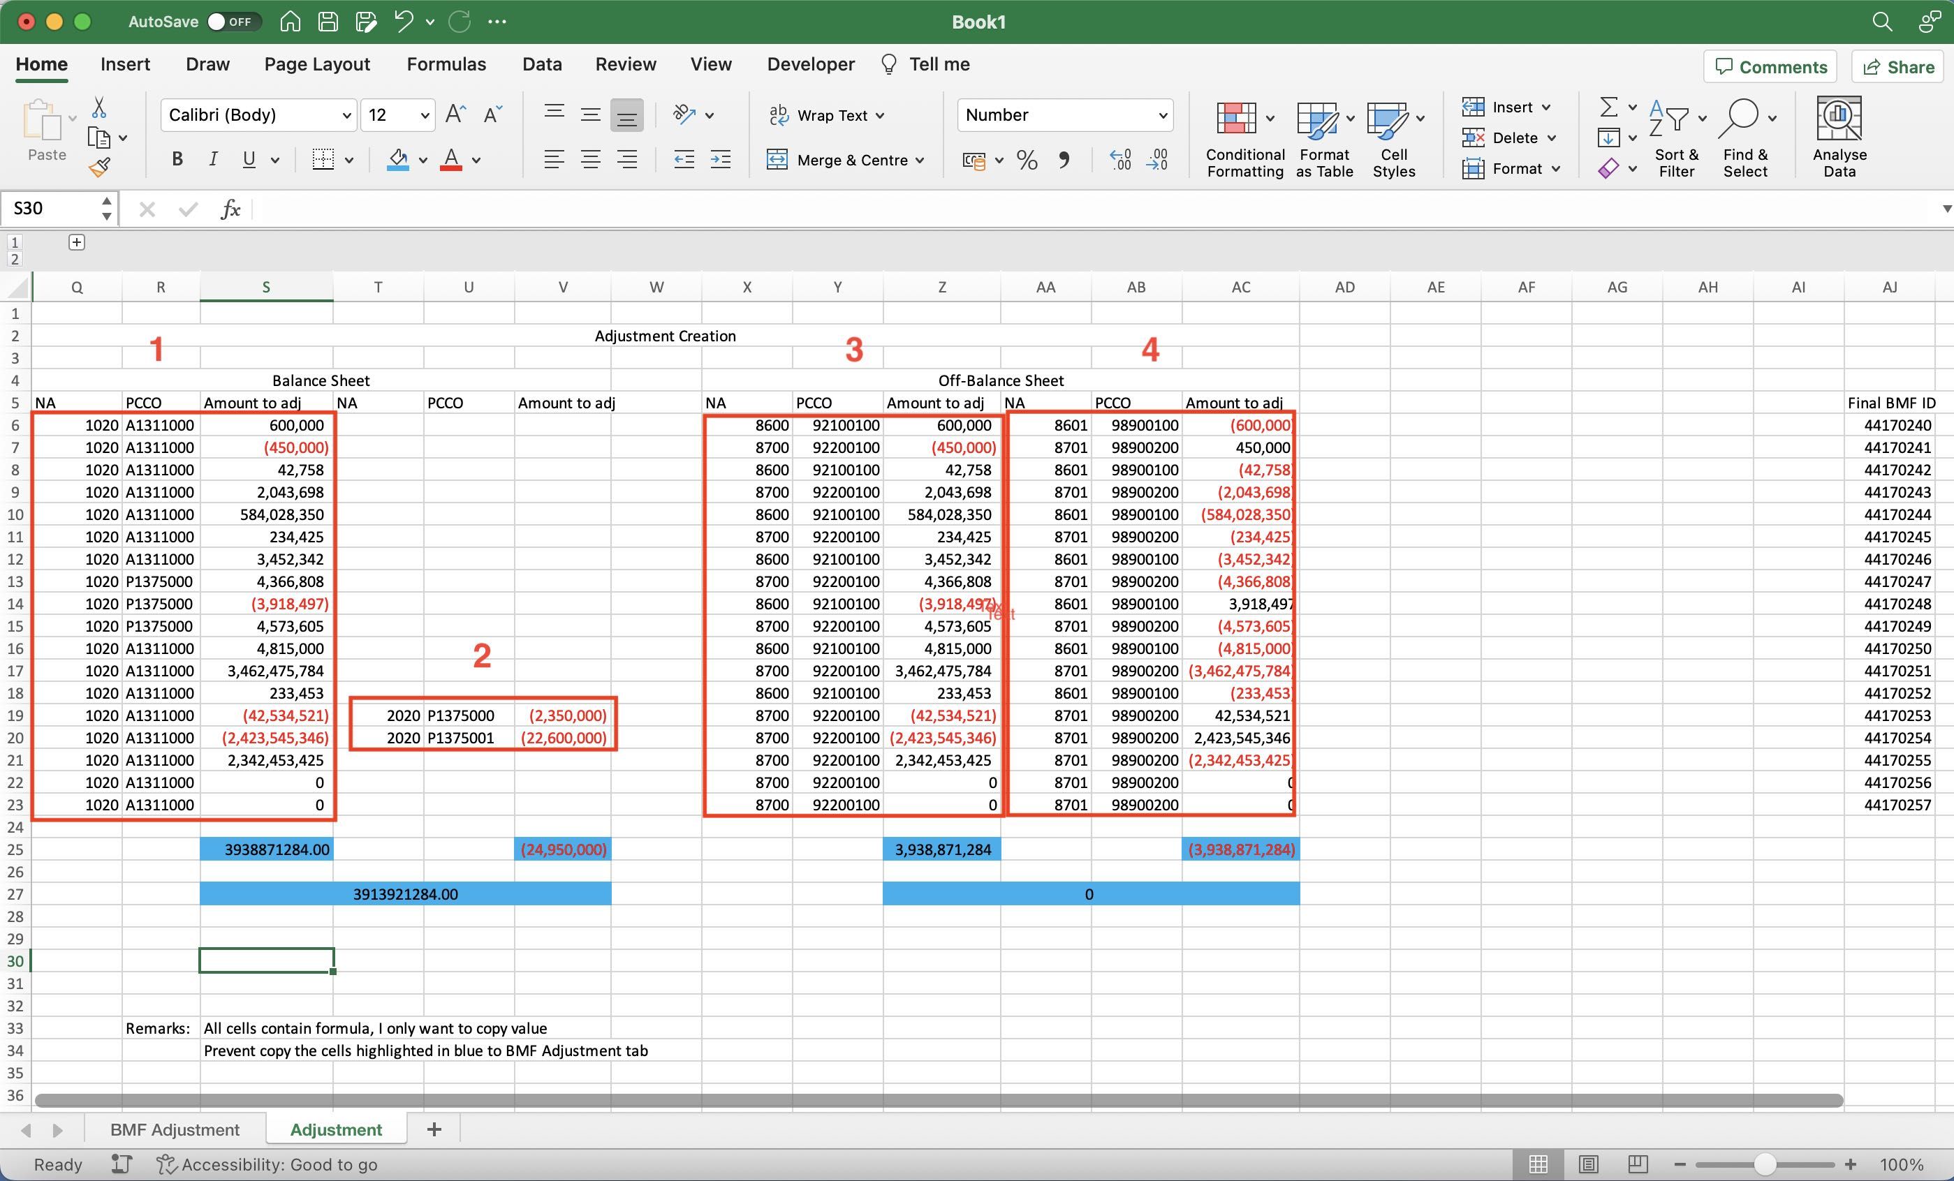Image resolution: width=1954 pixels, height=1181 pixels.
Task: Open the font name combo box
Action: [258, 116]
